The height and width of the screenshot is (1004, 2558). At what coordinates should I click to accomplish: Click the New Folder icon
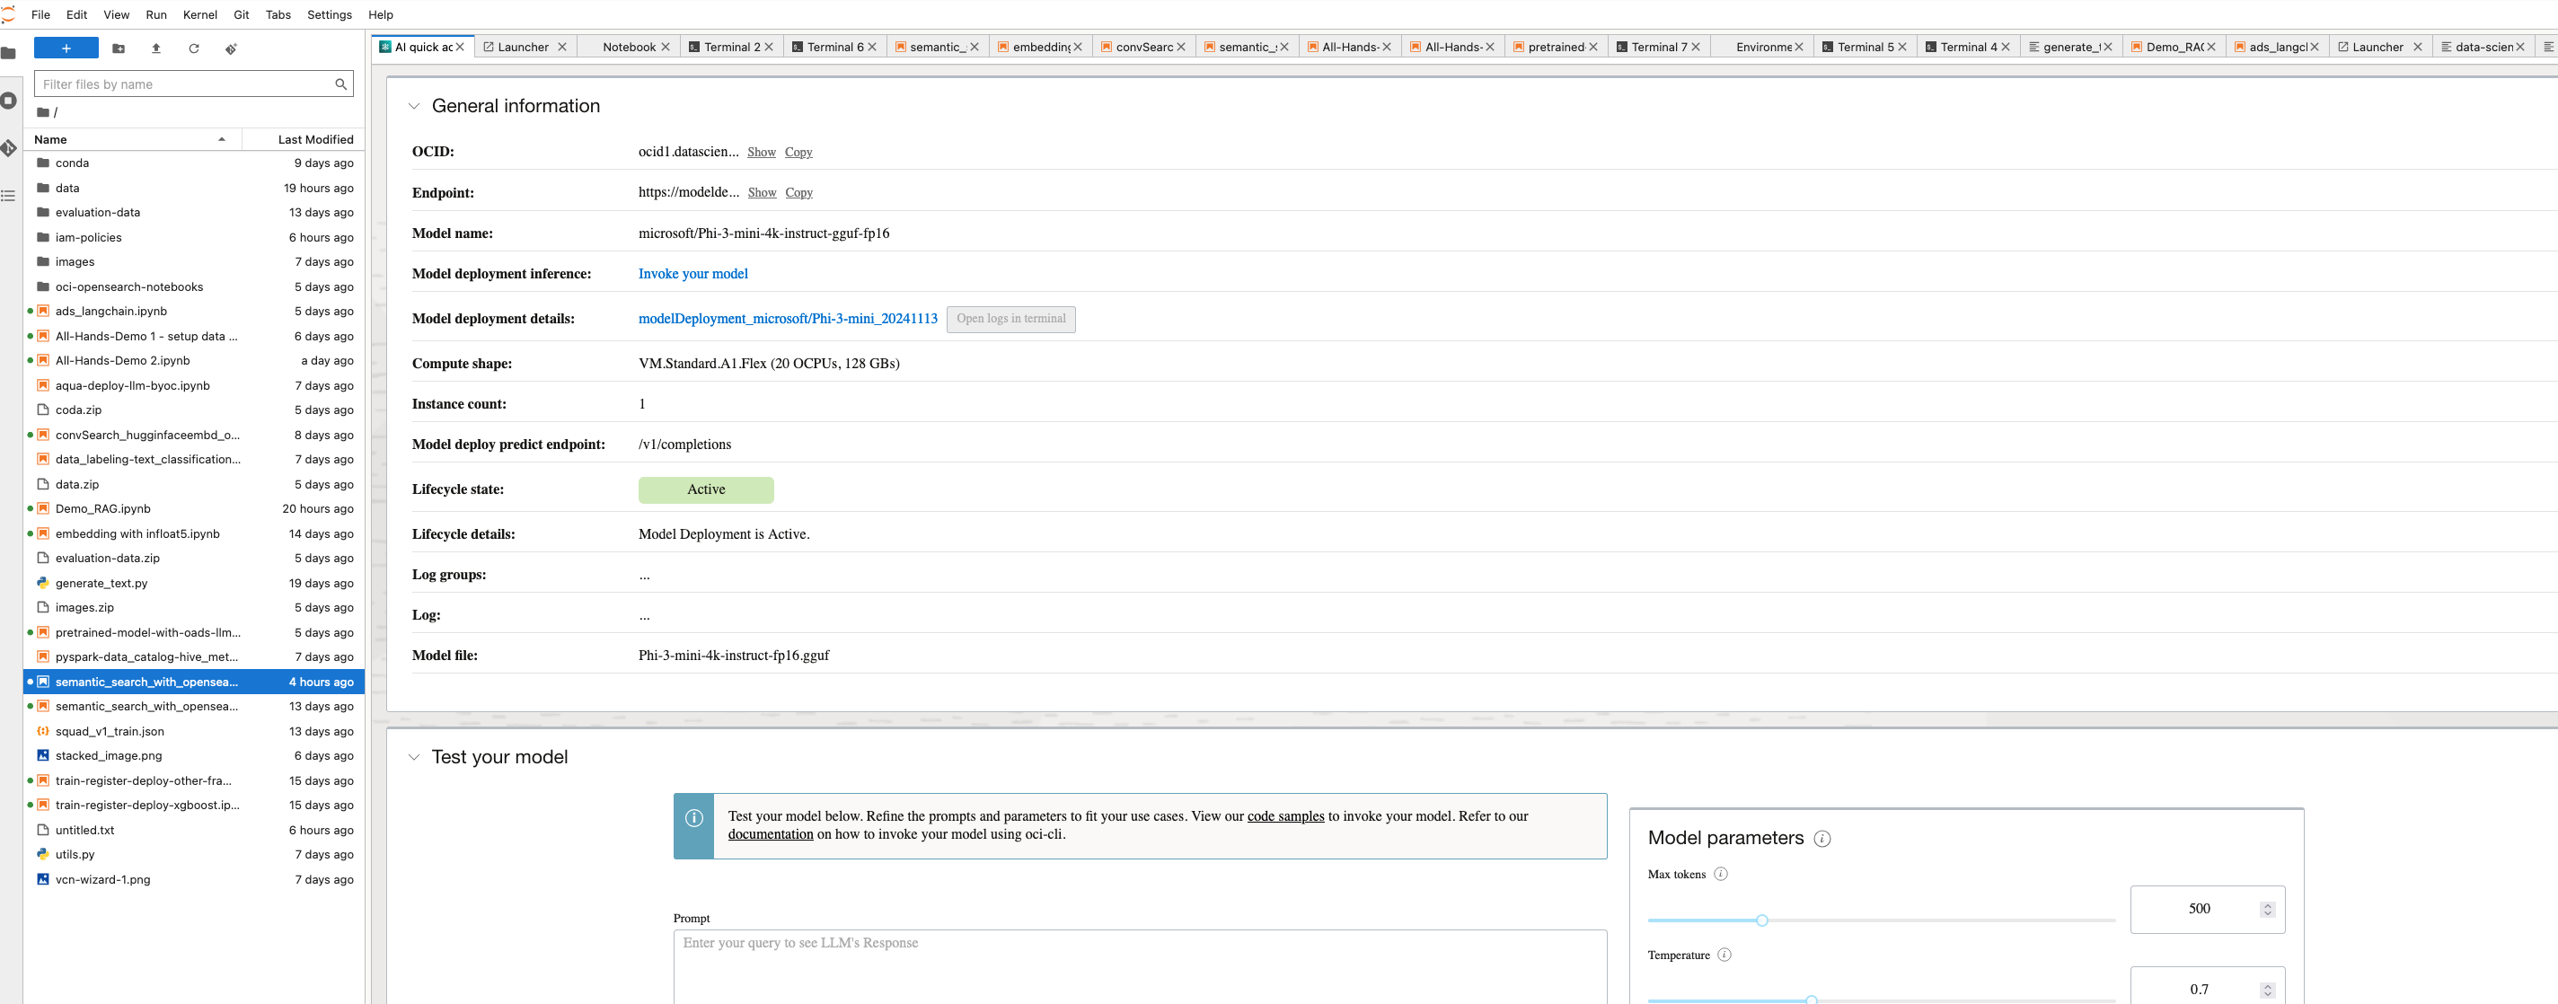(x=119, y=48)
